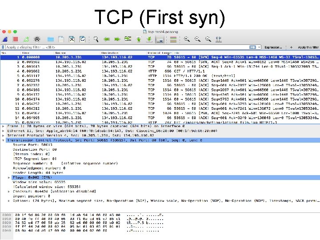This screenshot has width=320, height=240.
Task: Go back to the previous packet
Action: 107,39
